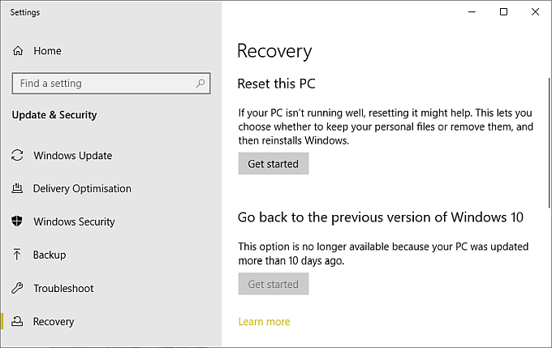The height and width of the screenshot is (348, 552).
Task: Click the Windows Security shield icon
Action: [x=18, y=221]
